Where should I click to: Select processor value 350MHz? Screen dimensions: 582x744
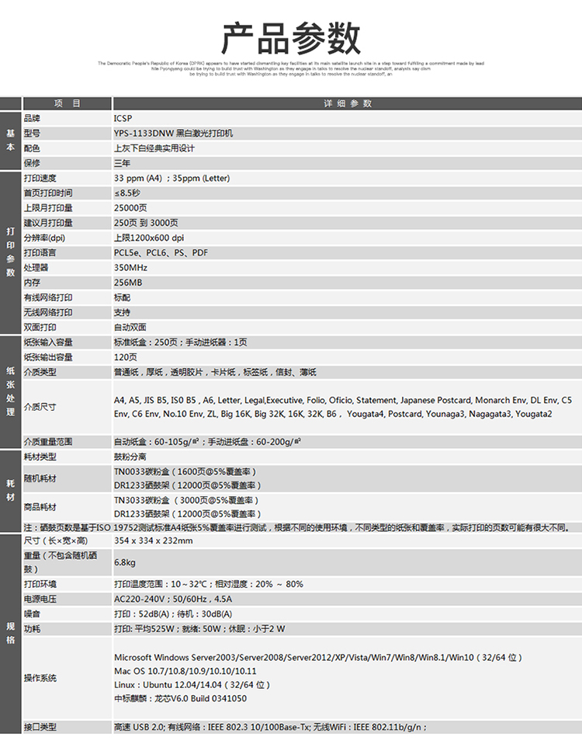point(130,268)
